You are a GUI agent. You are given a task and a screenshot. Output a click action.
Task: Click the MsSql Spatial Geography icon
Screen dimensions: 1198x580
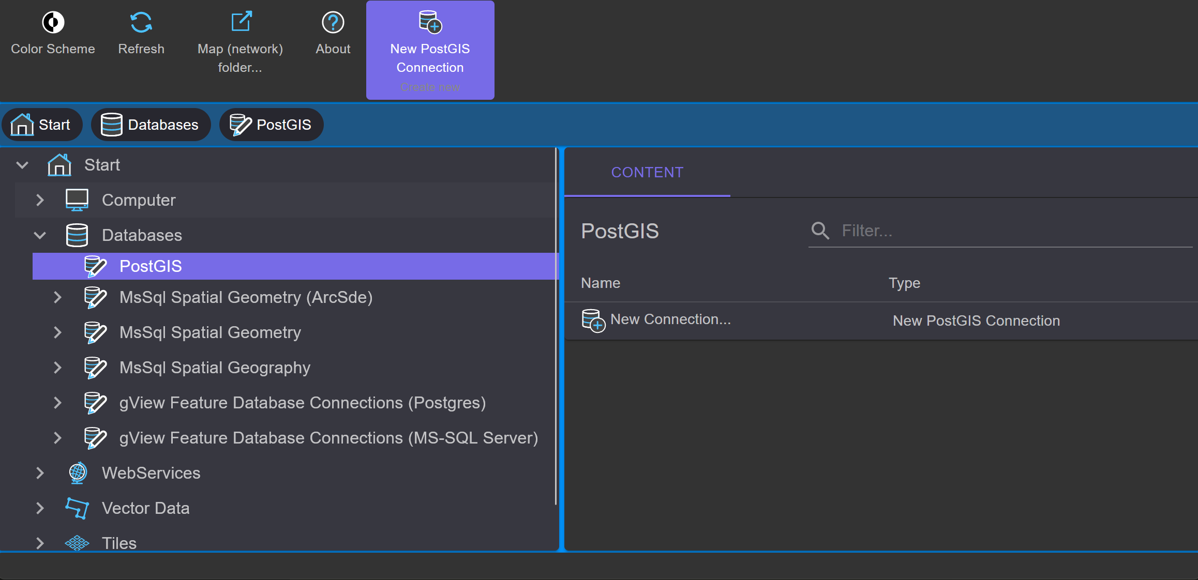point(95,368)
